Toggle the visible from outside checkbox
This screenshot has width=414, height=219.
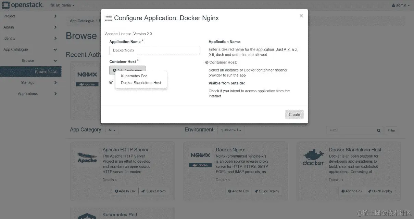point(111,82)
